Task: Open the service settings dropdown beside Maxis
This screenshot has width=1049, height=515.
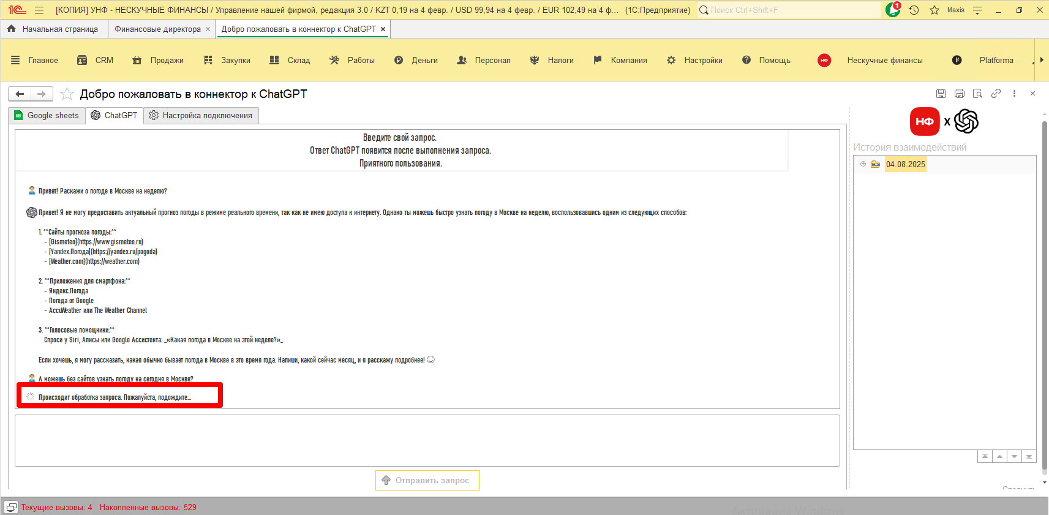Action: click(977, 10)
